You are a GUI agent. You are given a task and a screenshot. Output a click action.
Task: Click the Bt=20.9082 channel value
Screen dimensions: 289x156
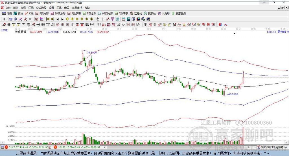103,32
